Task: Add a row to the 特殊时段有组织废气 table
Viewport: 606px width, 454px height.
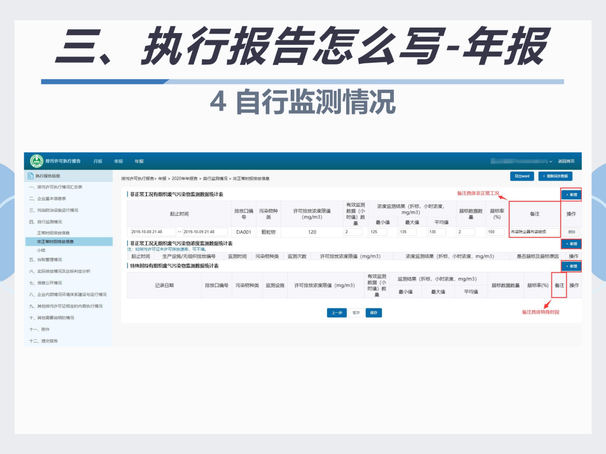Action: (571, 266)
